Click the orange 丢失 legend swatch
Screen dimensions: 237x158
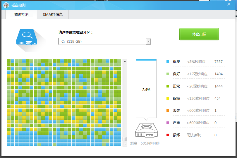click(x=168, y=111)
